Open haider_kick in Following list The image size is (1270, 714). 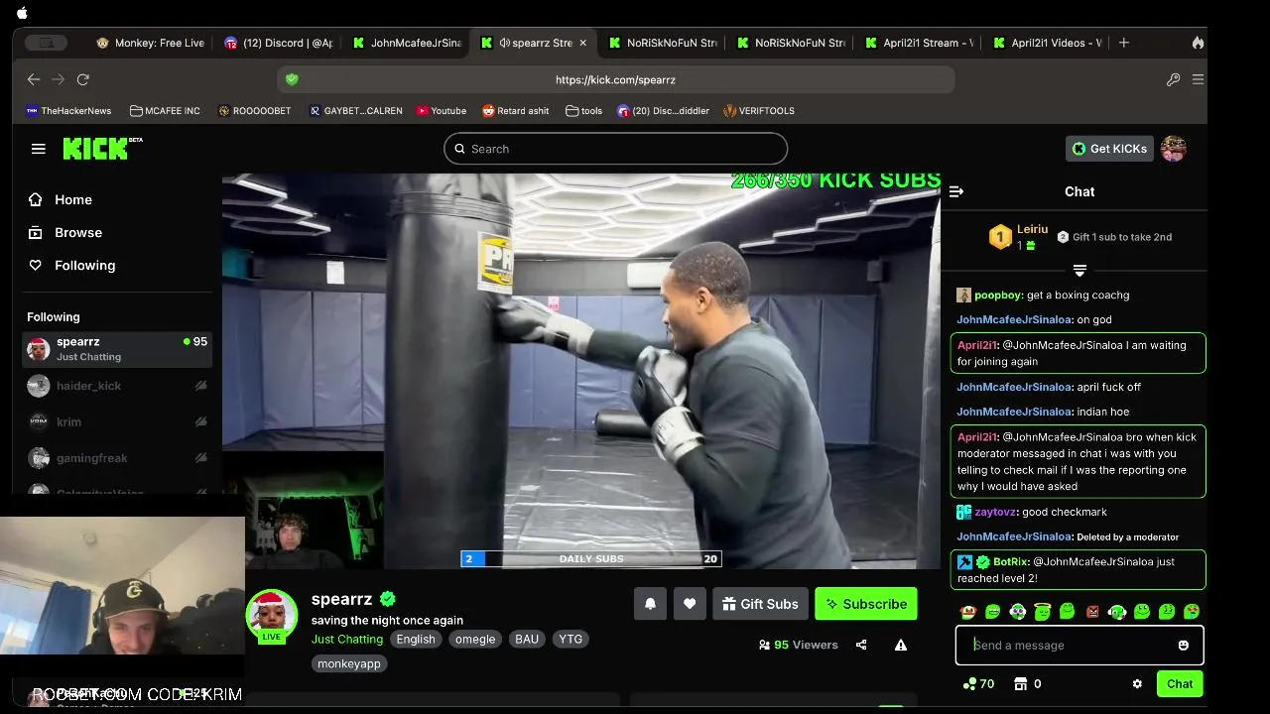click(117, 386)
